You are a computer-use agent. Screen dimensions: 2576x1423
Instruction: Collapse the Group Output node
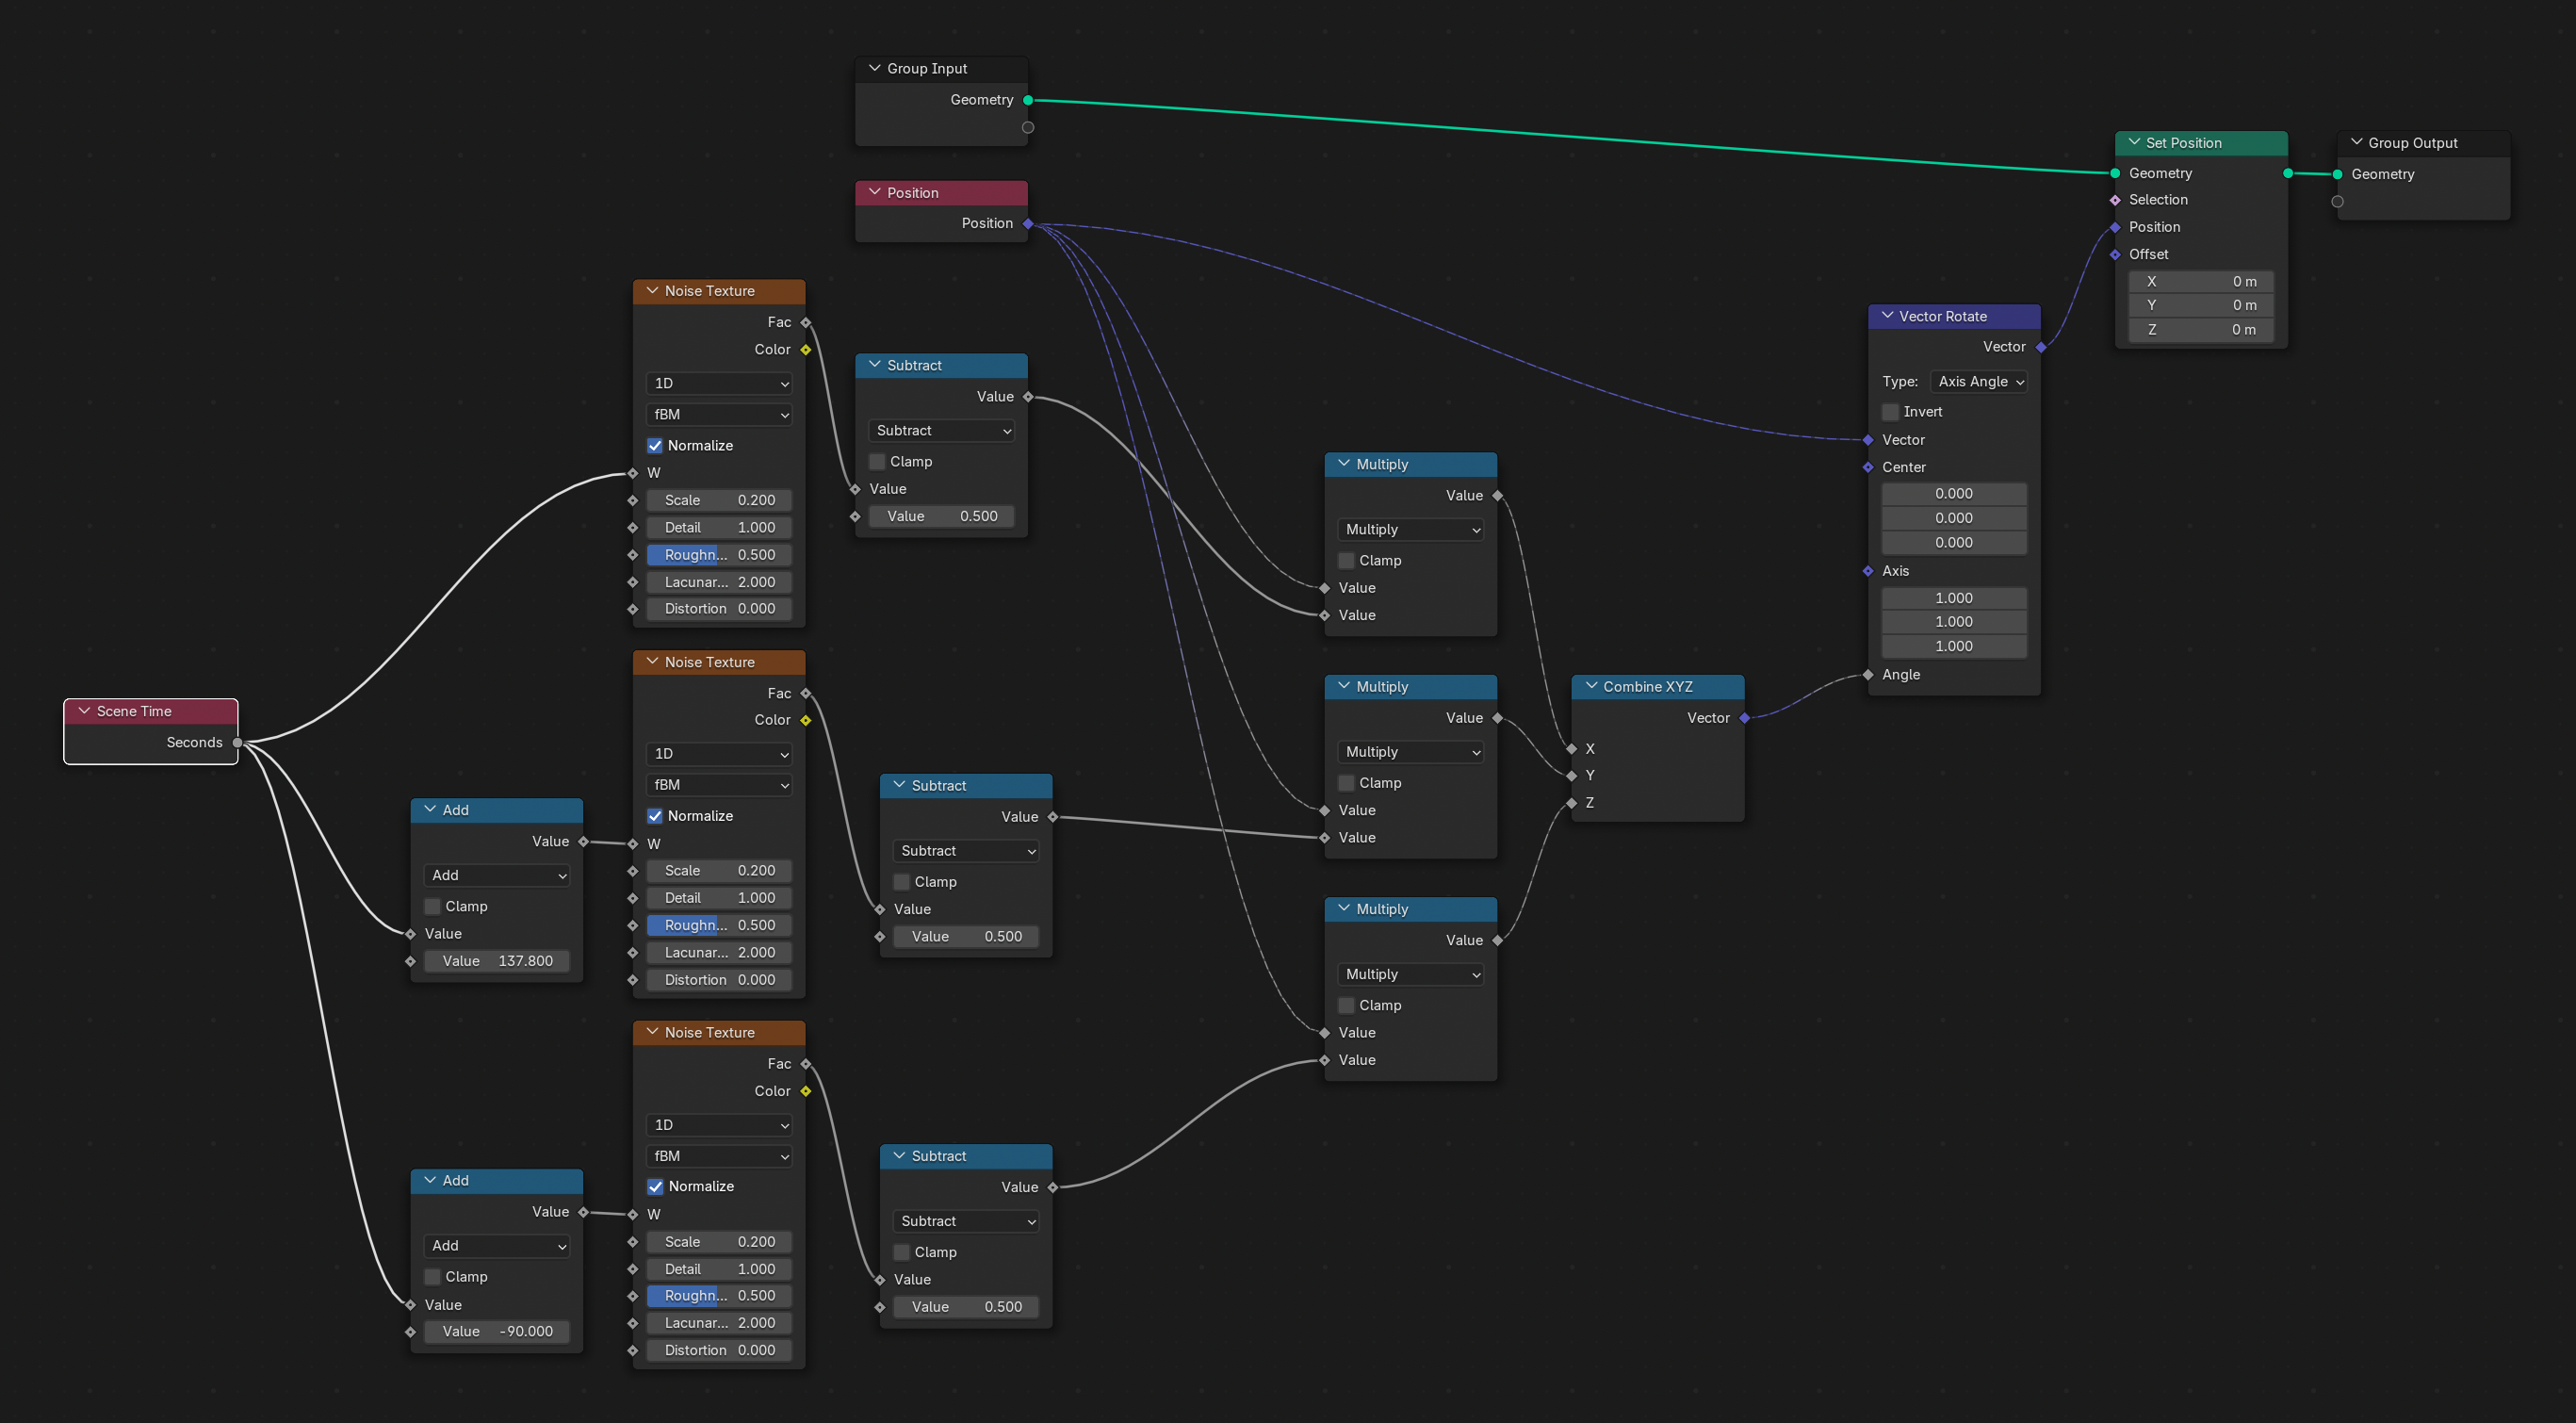click(2356, 142)
